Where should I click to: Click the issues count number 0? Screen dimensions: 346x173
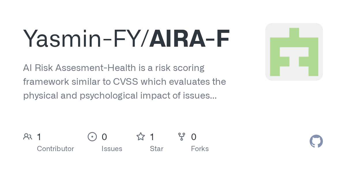tap(104, 137)
